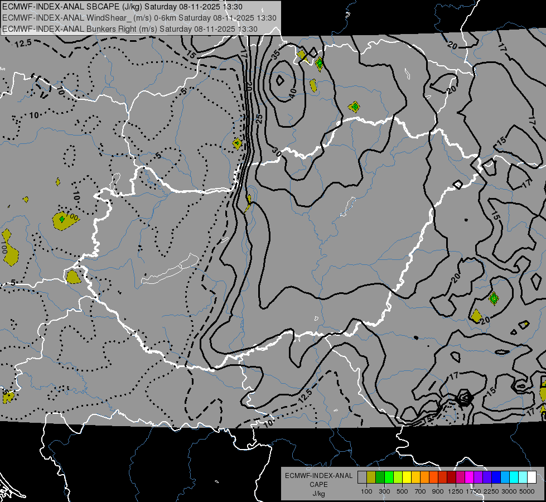Click the 2250 legend tick label
The height and width of the screenshot is (502, 546).
tap(491, 491)
